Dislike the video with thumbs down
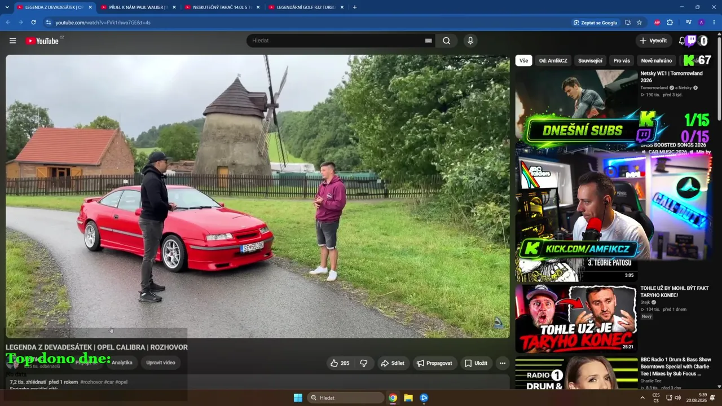This screenshot has height=406, width=722. pyautogui.click(x=364, y=363)
